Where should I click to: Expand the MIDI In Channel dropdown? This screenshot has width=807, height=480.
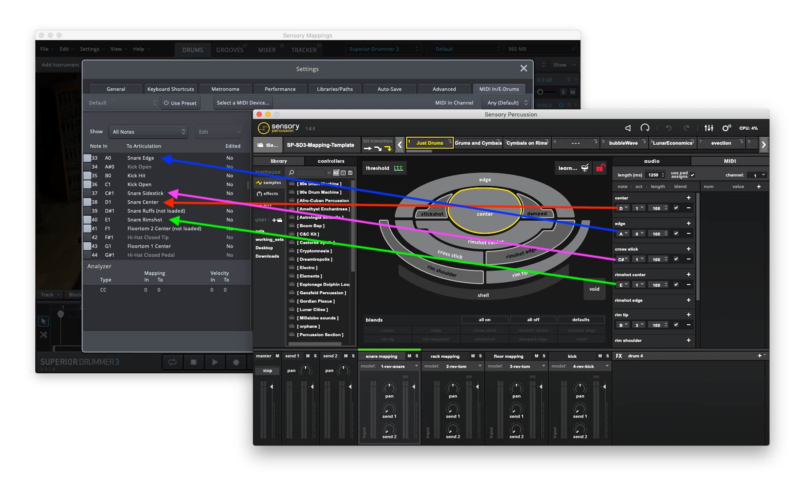[506, 102]
